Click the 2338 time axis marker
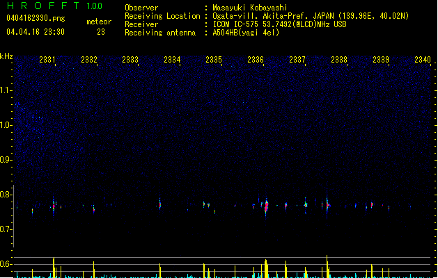The image size is (438, 278). click(x=339, y=60)
